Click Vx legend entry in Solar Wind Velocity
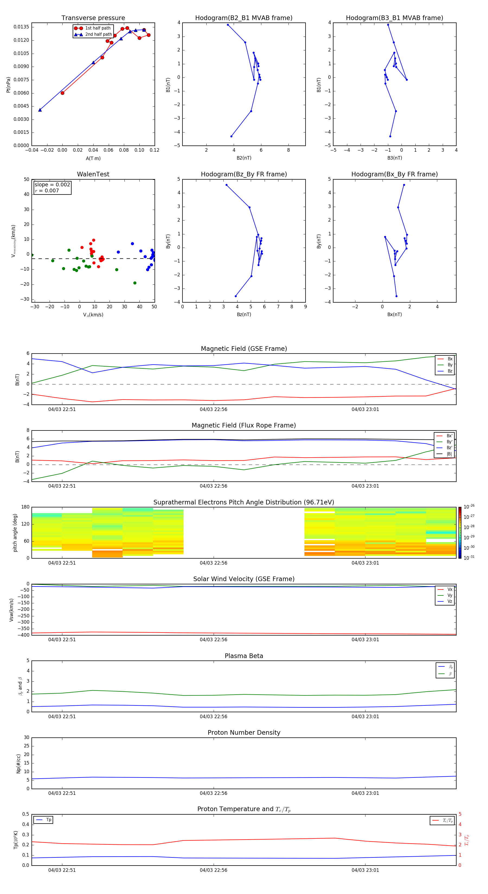 click(445, 589)
